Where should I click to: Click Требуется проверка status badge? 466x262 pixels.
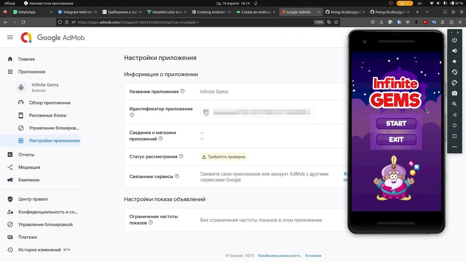[x=223, y=157]
